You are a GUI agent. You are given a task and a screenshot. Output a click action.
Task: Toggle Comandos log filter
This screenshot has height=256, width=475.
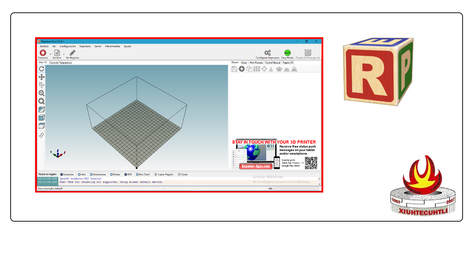click(67, 174)
